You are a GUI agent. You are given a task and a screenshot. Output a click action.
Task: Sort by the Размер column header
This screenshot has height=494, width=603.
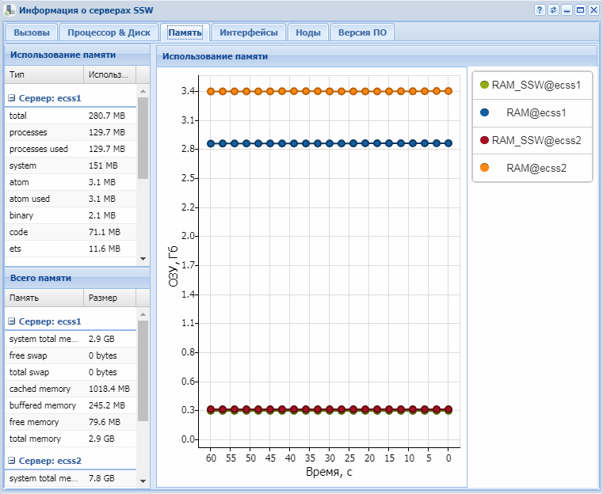(109, 298)
